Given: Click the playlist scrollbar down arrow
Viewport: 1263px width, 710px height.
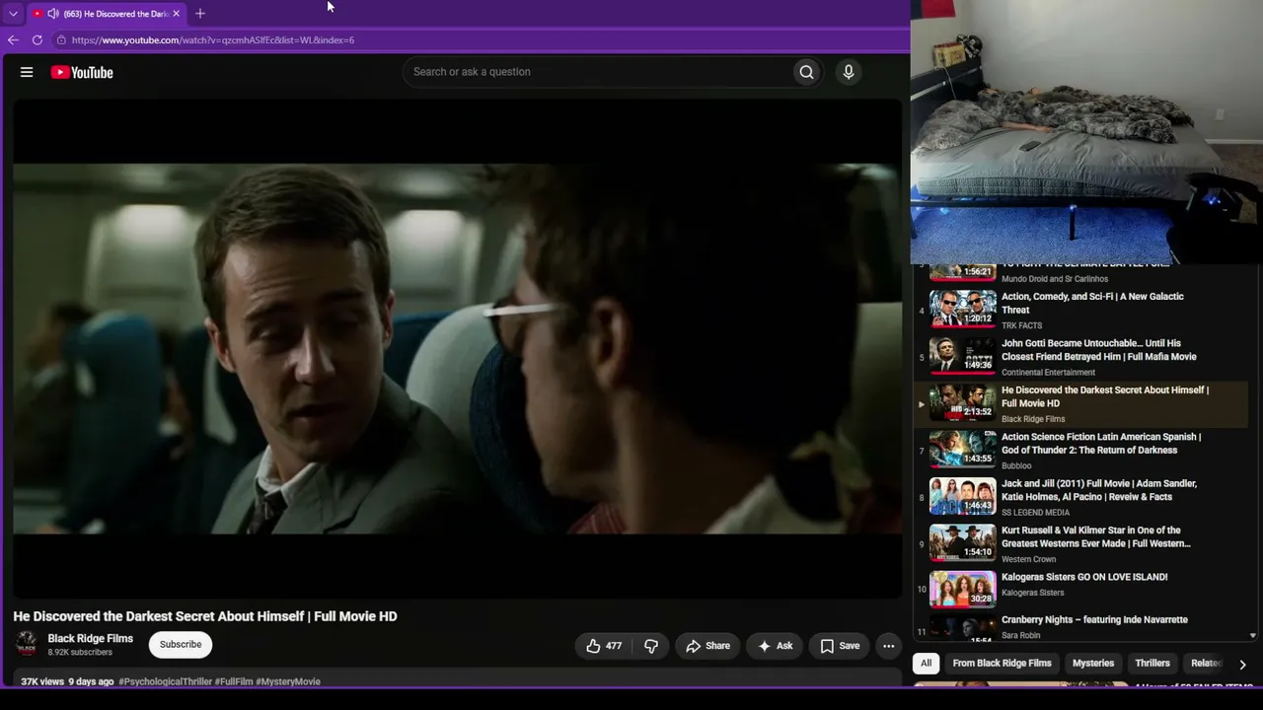Looking at the screenshot, I should pos(1252,636).
